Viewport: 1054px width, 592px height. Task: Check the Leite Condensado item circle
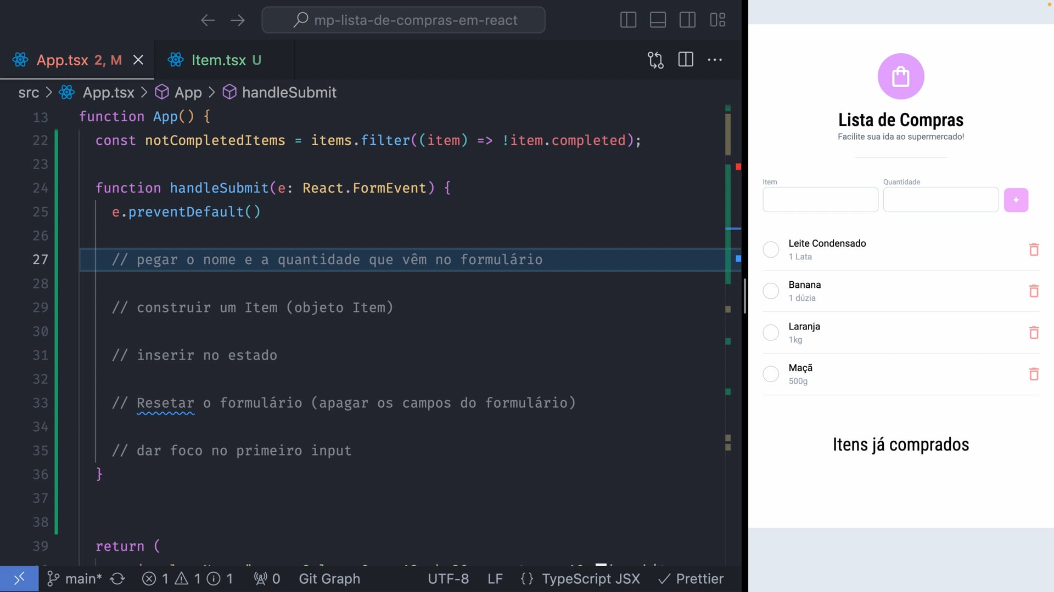[771, 249]
